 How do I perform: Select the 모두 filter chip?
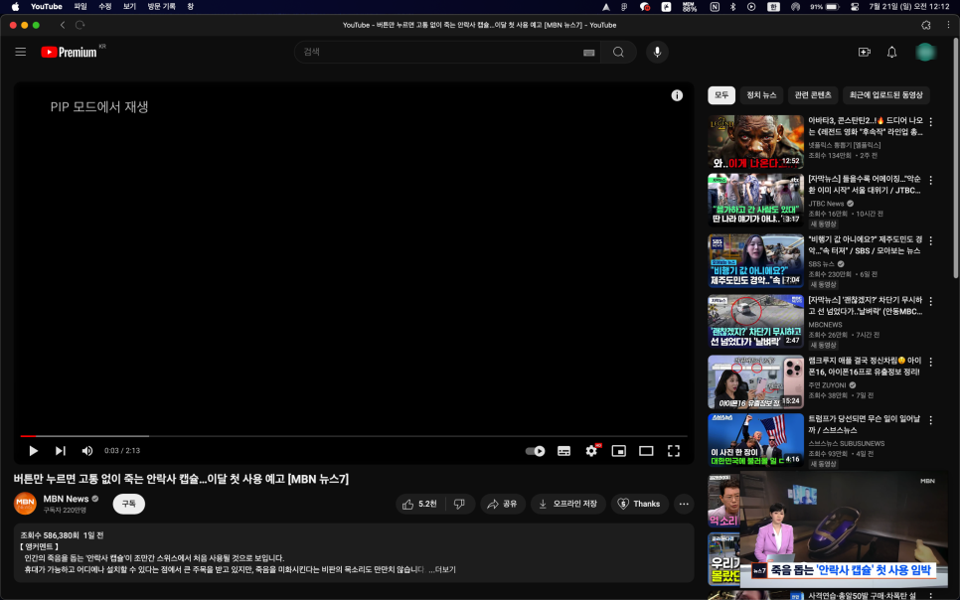721,95
